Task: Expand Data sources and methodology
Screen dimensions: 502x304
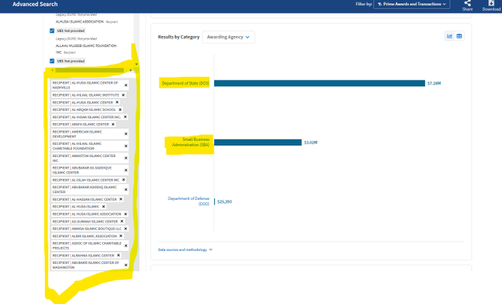Action: pos(185,249)
